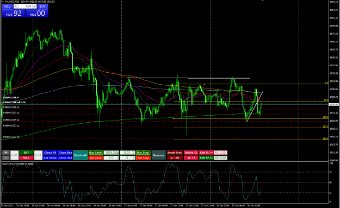Click the Delete SL button
The image size is (340, 208).
coord(191,153)
